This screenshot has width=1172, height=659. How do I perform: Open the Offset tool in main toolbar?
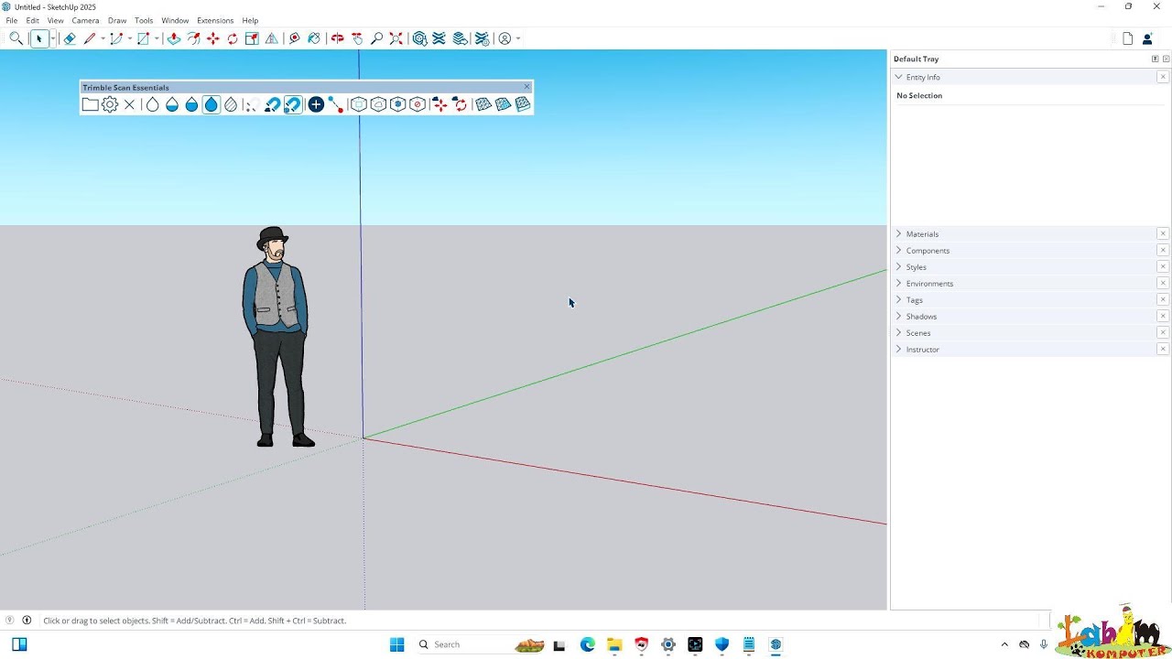pyautogui.click(x=194, y=38)
